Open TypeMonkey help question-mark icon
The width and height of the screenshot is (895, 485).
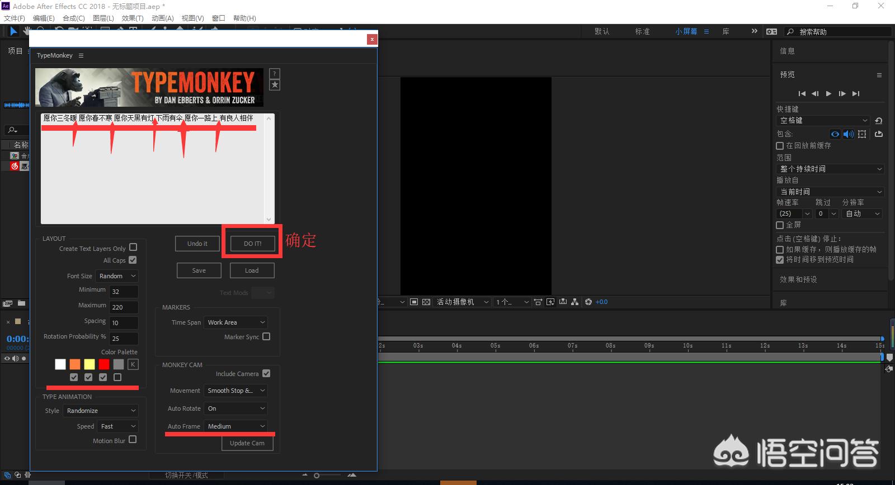pyautogui.click(x=274, y=74)
